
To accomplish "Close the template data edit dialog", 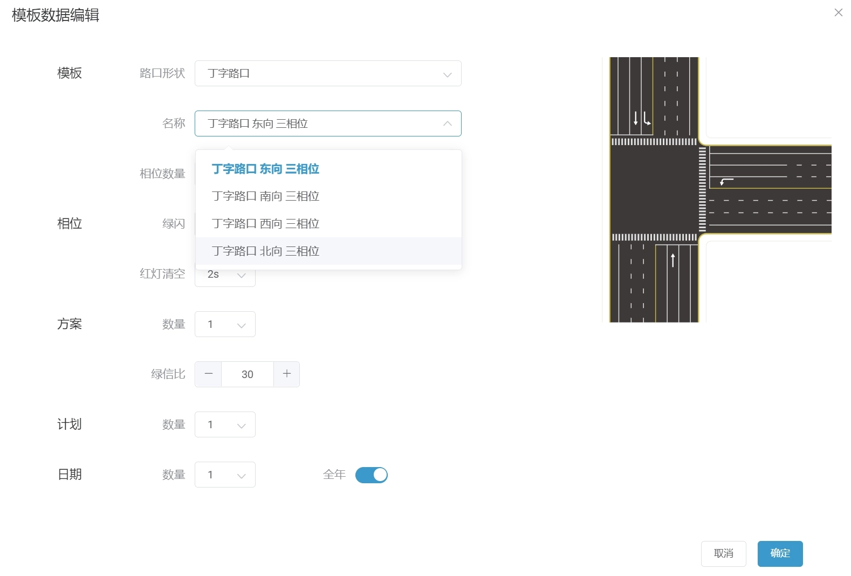I will pyautogui.click(x=838, y=12).
